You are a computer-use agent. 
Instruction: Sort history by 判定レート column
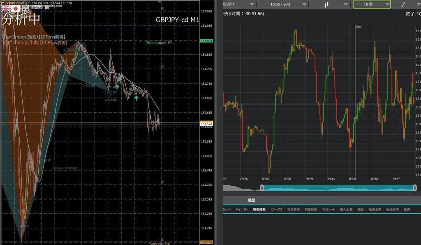coord(328,210)
